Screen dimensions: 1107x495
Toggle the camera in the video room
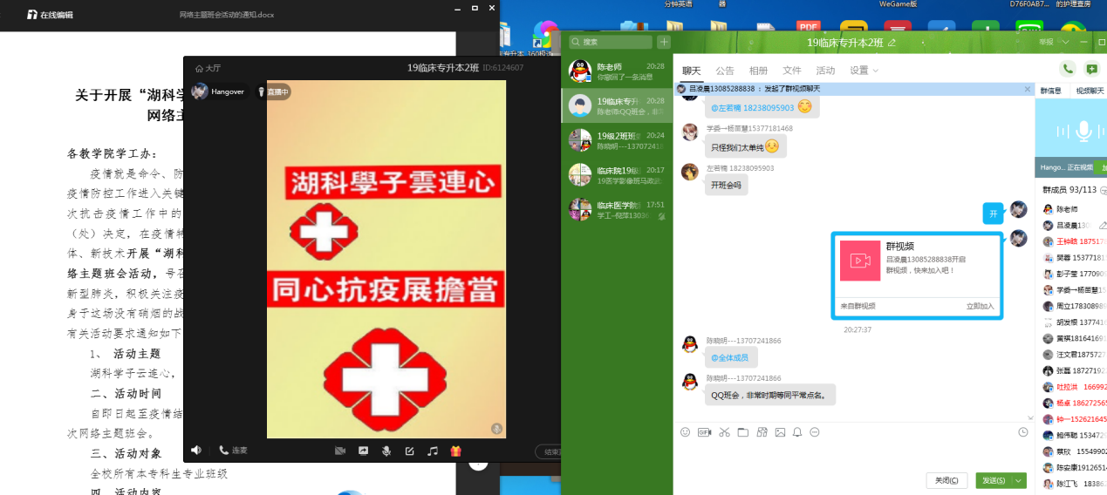(x=340, y=451)
